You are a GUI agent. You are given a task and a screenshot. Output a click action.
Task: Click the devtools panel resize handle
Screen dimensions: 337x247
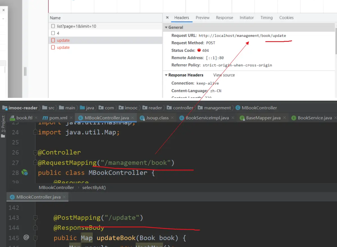pyautogui.click(x=25, y=71)
